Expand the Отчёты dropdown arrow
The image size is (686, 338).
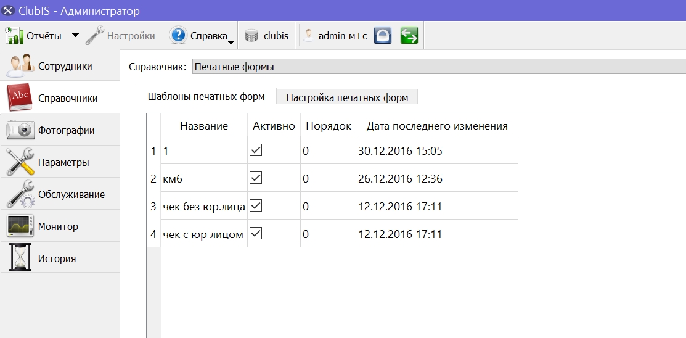[75, 35]
